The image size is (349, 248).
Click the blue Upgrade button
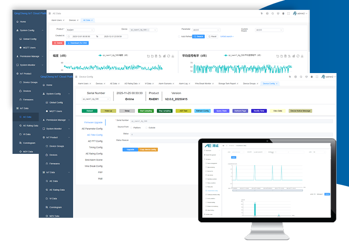130,150
